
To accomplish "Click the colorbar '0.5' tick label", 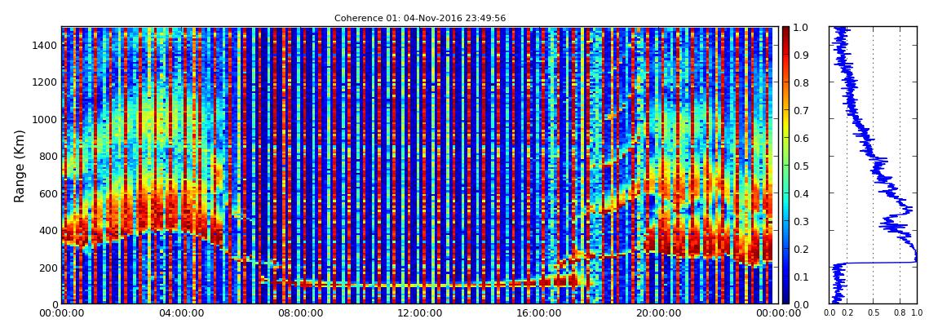I will coord(800,166).
